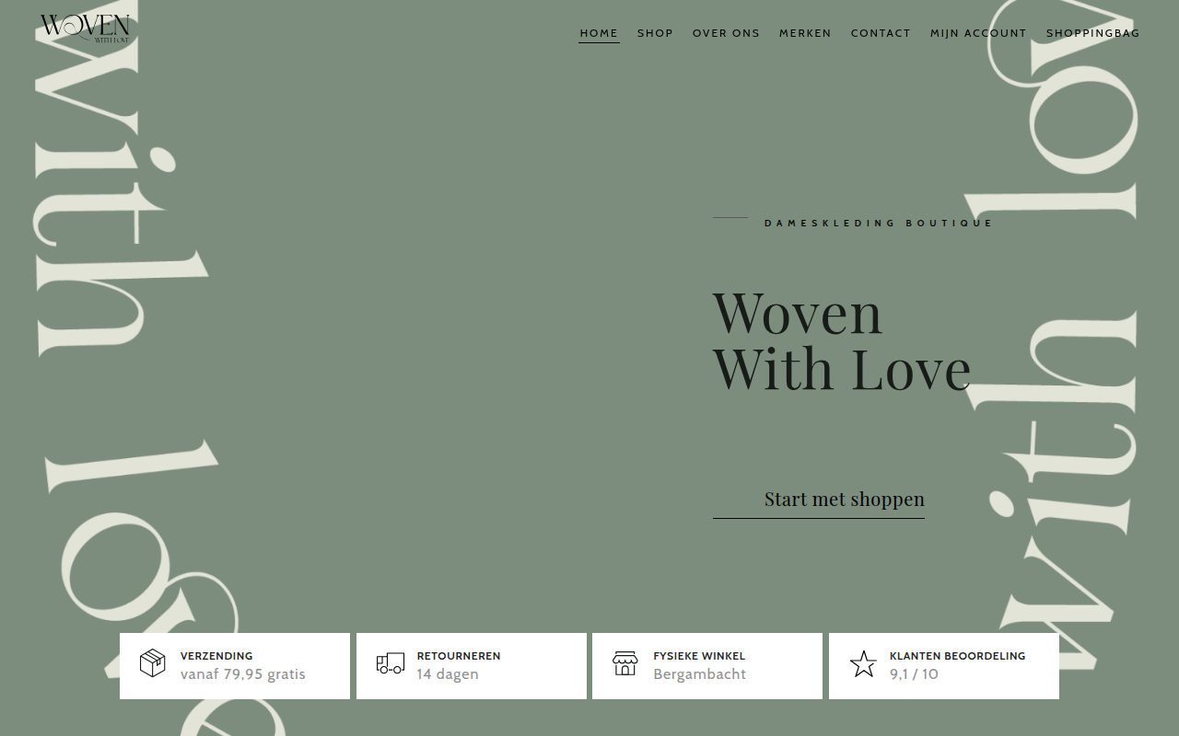Click the 'vanaf 79,95 gratis' text

242,674
